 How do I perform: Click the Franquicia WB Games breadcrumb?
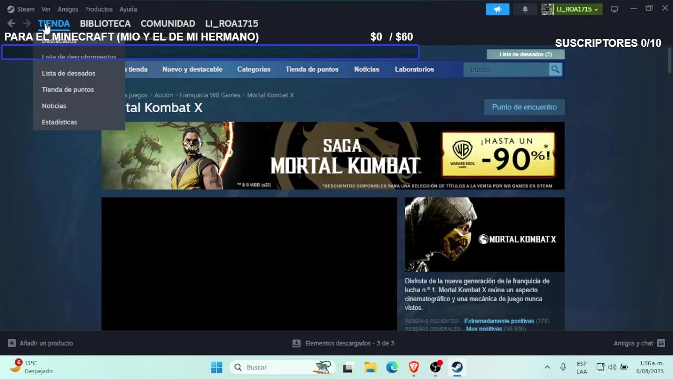tap(210, 95)
